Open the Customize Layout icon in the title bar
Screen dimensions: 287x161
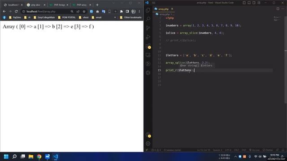coord(259,3)
